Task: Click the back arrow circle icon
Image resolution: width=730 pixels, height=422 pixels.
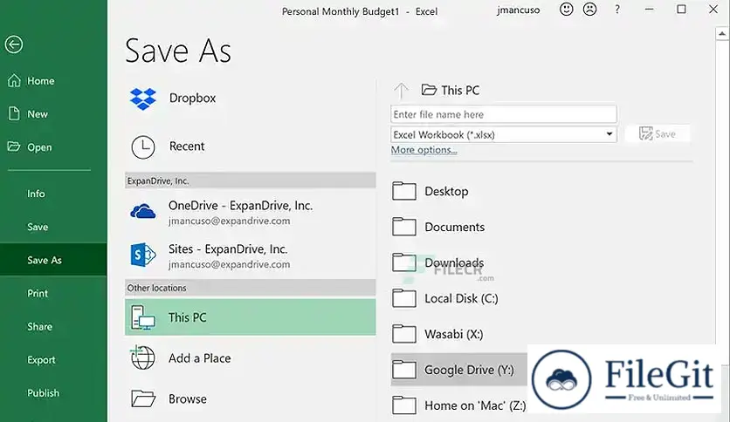Action: click(x=14, y=44)
